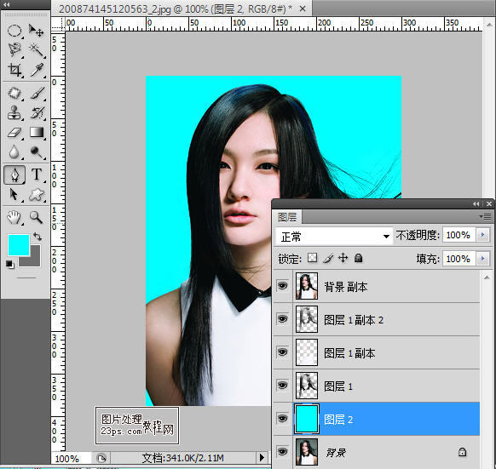The height and width of the screenshot is (469, 496).
Task: Select the Gradient tool
Action: pyautogui.click(x=37, y=132)
